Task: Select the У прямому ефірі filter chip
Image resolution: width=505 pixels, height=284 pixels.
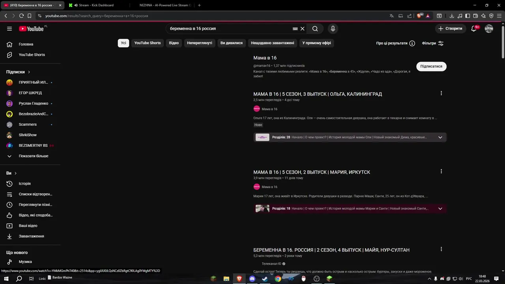Action: (317, 43)
